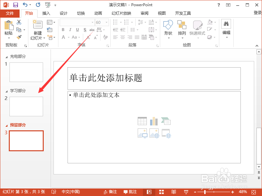Apply strikethrough to text
The image size is (262, 196).
(92, 30)
